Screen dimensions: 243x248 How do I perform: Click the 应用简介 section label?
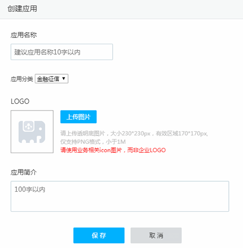[24, 172]
